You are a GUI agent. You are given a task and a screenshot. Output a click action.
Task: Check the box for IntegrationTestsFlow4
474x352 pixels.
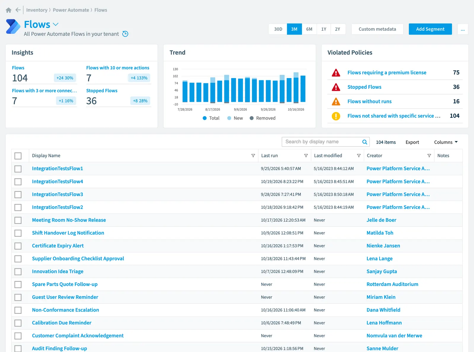point(18,181)
